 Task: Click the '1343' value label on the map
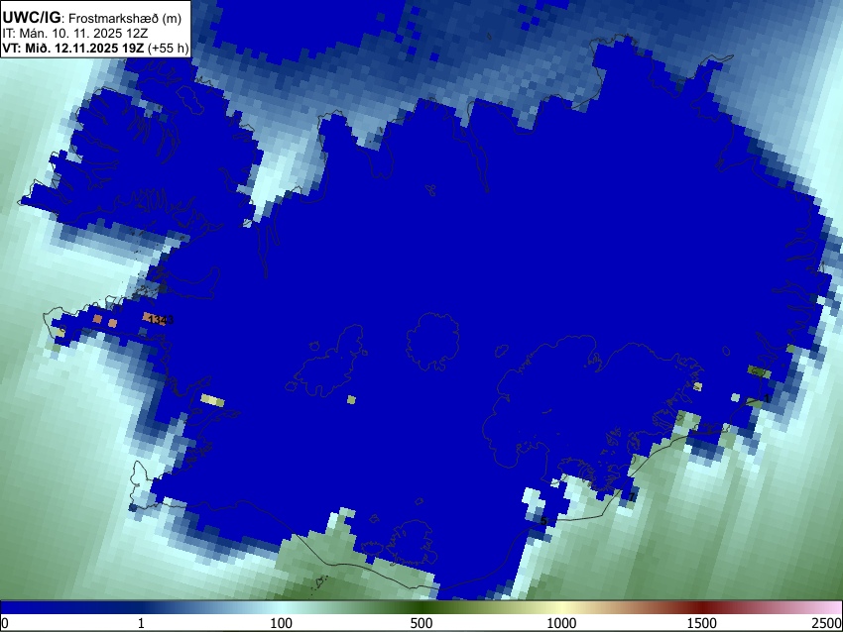pyautogui.click(x=161, y=320)
